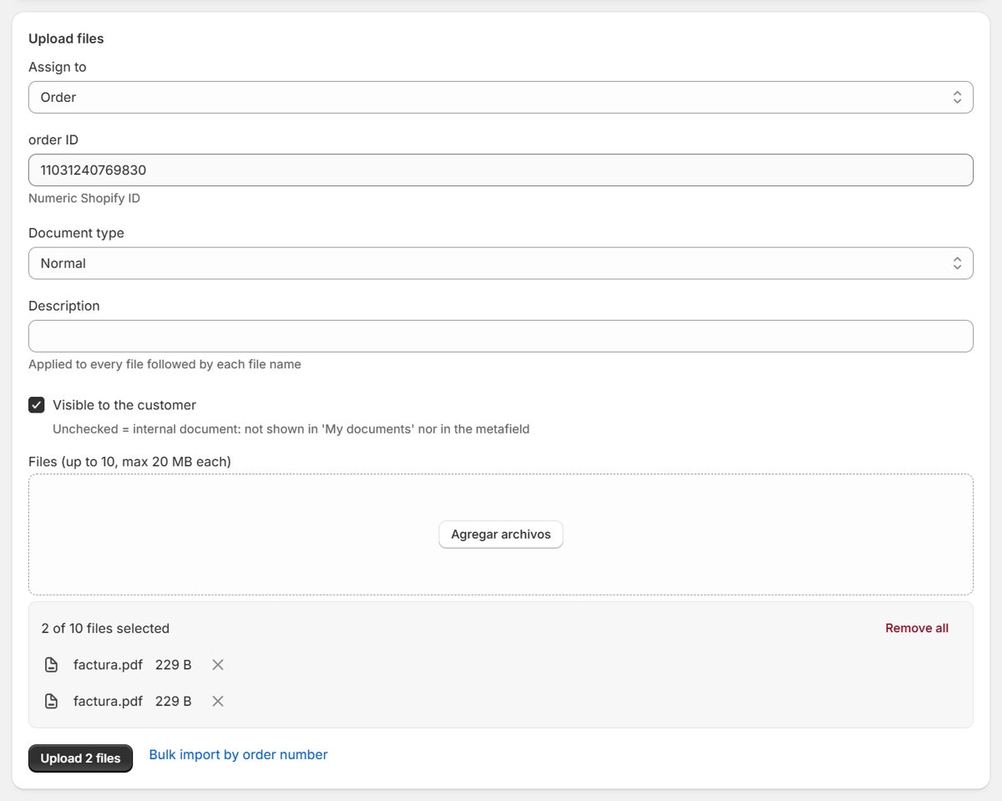Image resolution: width=1002 pixels, height=801 pixels.
Task: Click the "Numeric Shopify ID" hint text
Action: pos(84,198)
